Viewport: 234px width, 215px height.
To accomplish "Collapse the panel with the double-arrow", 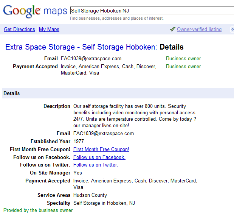I will [x=232, y=30].
